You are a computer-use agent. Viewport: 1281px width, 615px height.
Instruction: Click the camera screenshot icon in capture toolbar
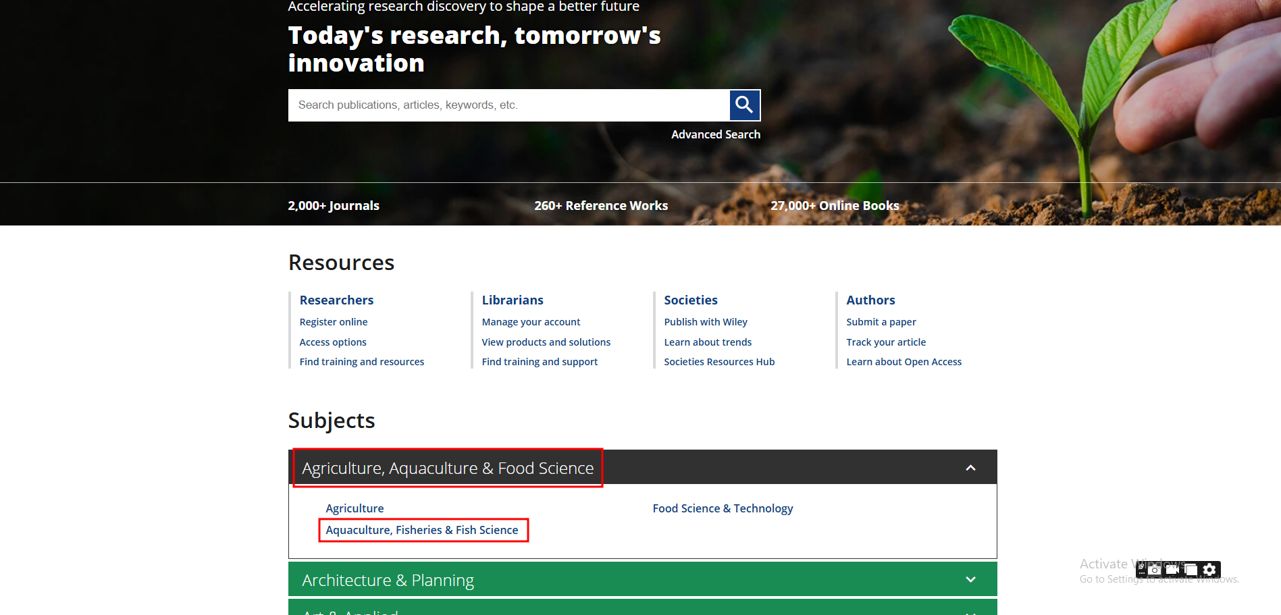(1155, 570)
